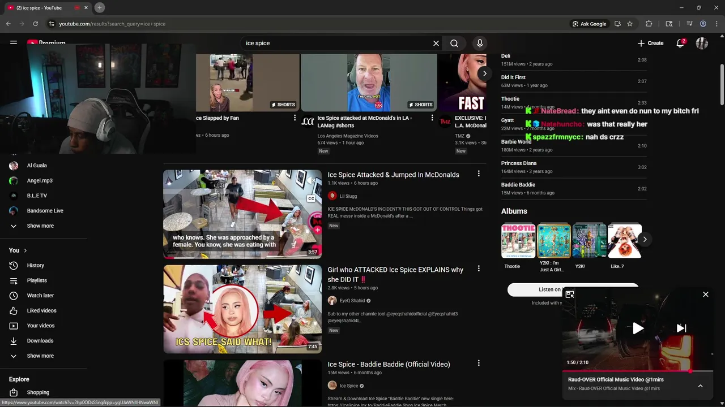Open Lil Slugg channel link
This screenshot has height=407, width=725.
pos(348,196)
